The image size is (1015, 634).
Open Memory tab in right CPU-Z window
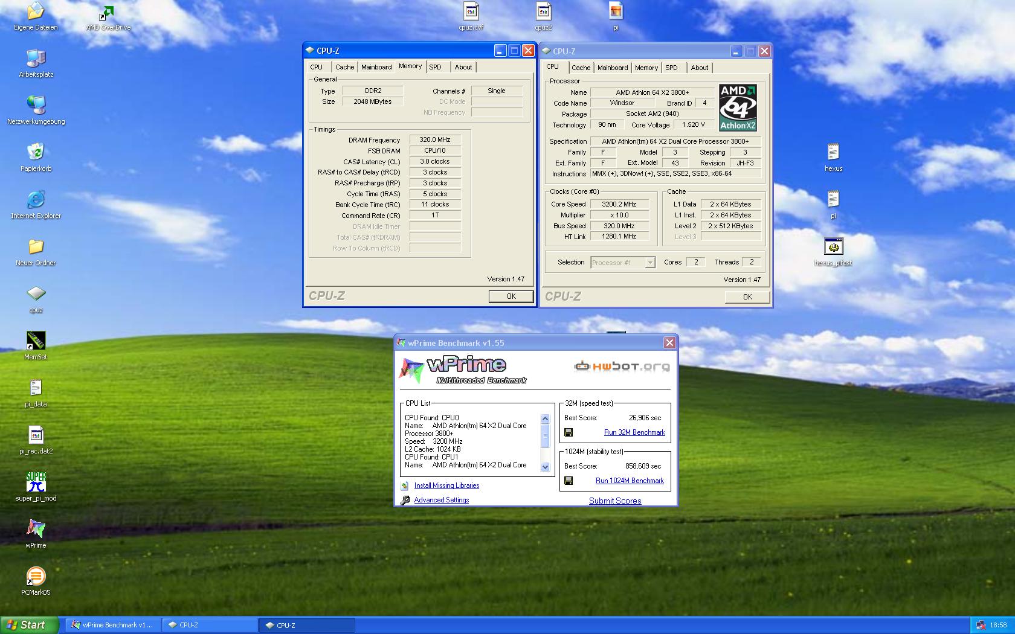(646, 68)
